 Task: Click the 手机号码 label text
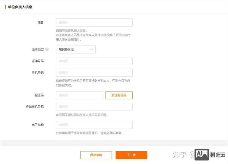[x=38, y=73]
